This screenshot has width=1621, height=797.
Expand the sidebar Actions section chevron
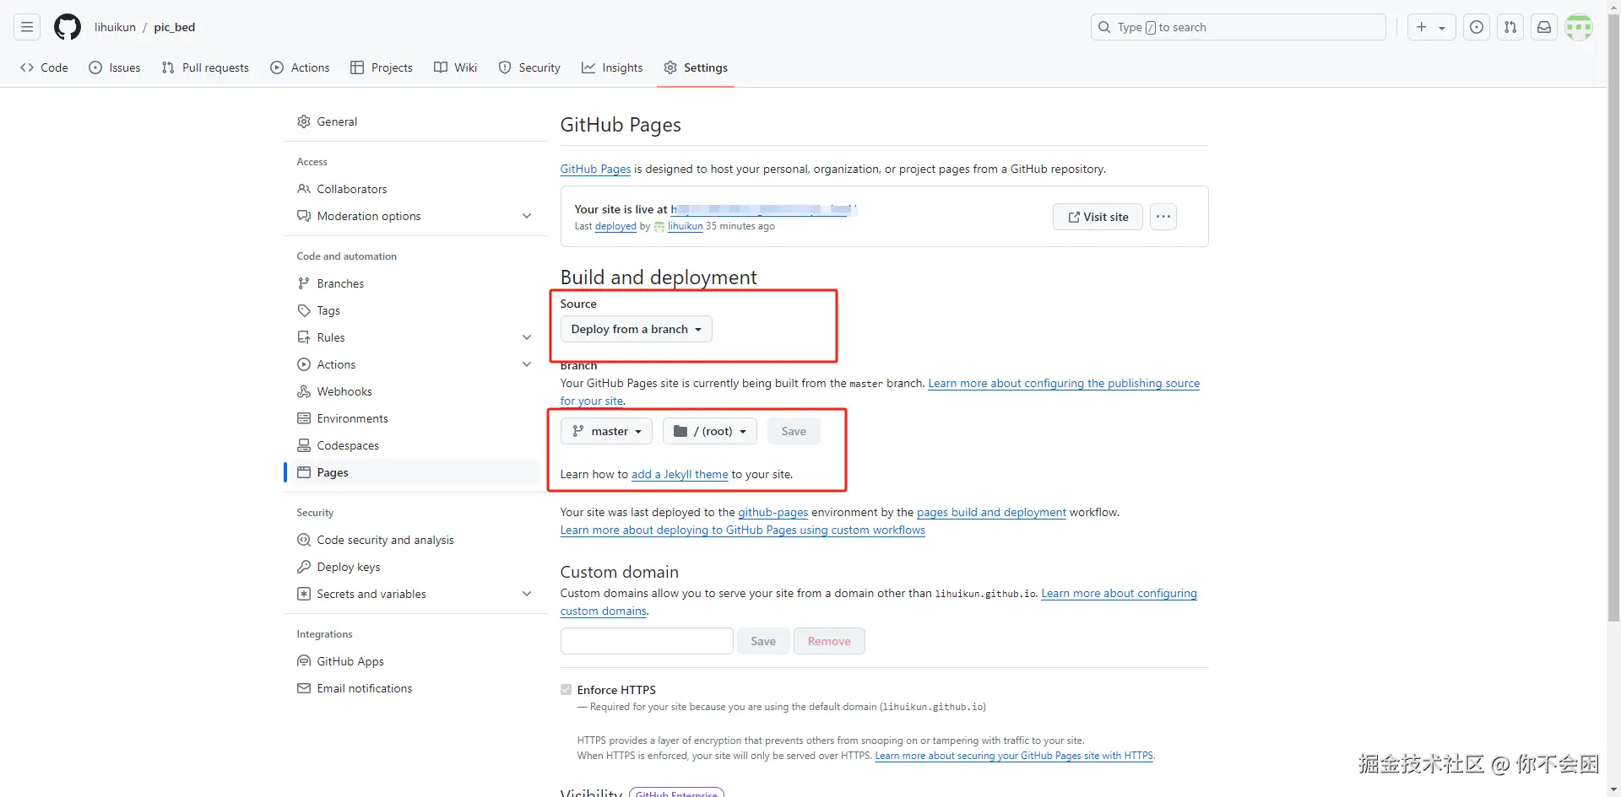point(527,364)
